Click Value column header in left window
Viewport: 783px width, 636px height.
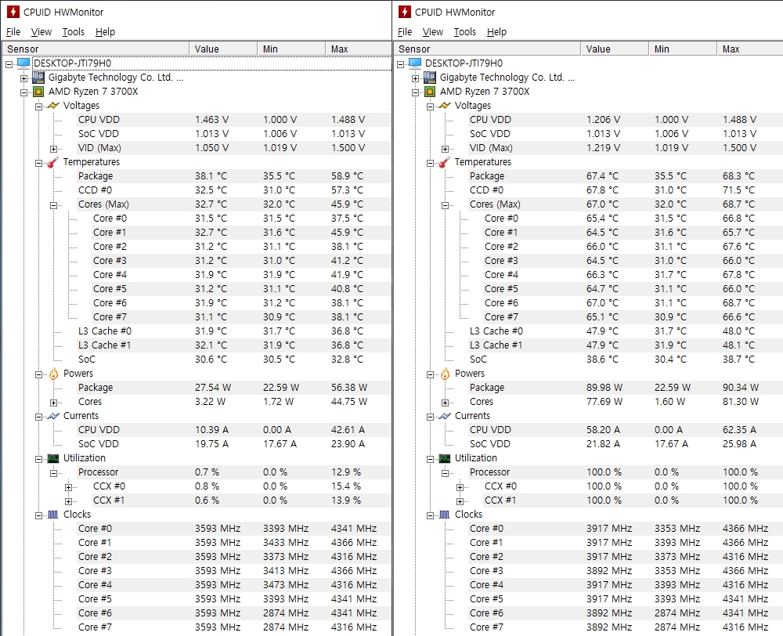(223, 49)
